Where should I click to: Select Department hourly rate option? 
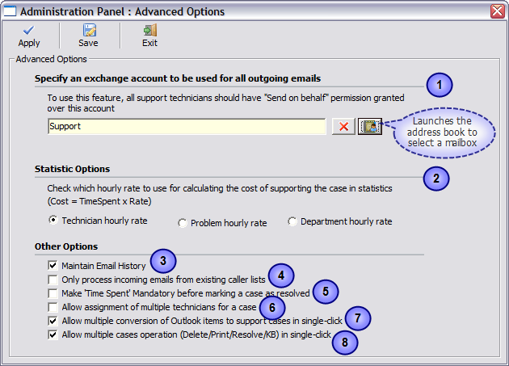coord(292,221)
